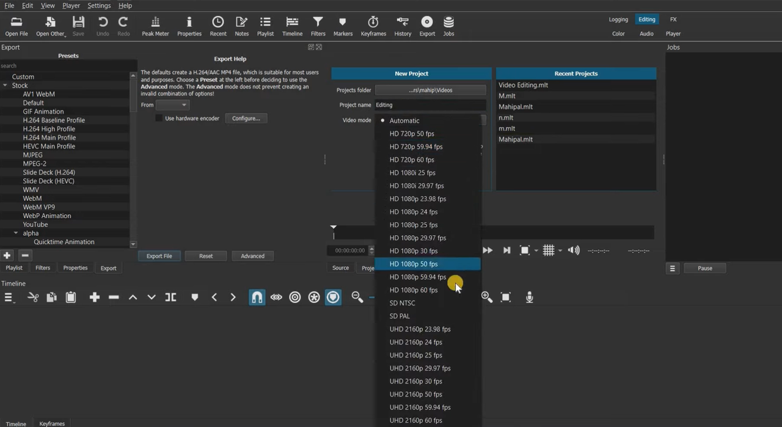Click the timeline Lift icon

click(133, 297)
